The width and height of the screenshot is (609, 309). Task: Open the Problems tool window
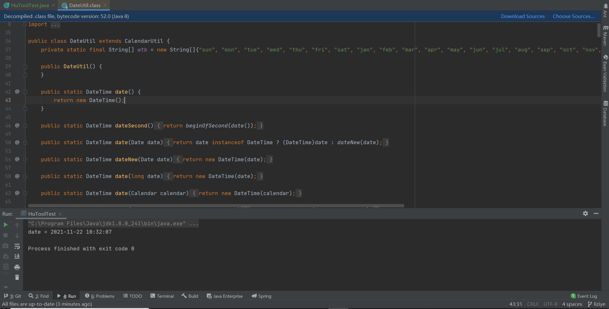pos(100,296)
